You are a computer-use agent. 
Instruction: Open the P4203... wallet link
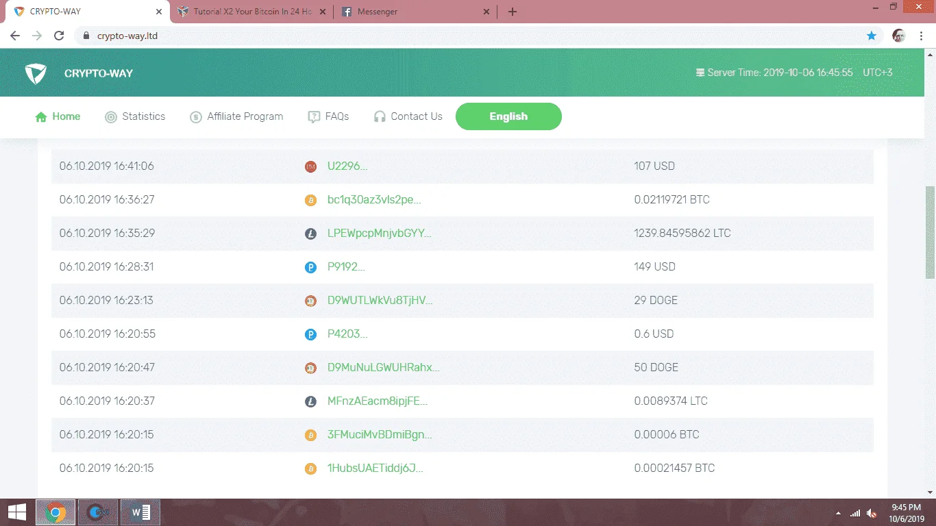click(x=347, y=334)
